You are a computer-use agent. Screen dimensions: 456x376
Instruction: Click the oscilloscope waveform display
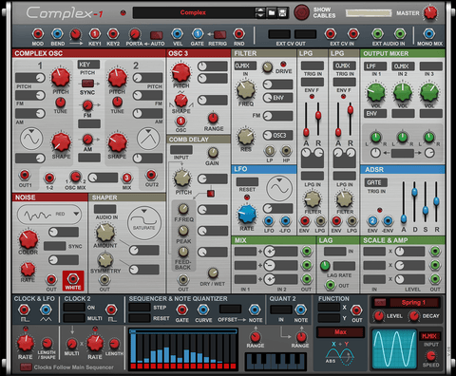coord(394,349)
